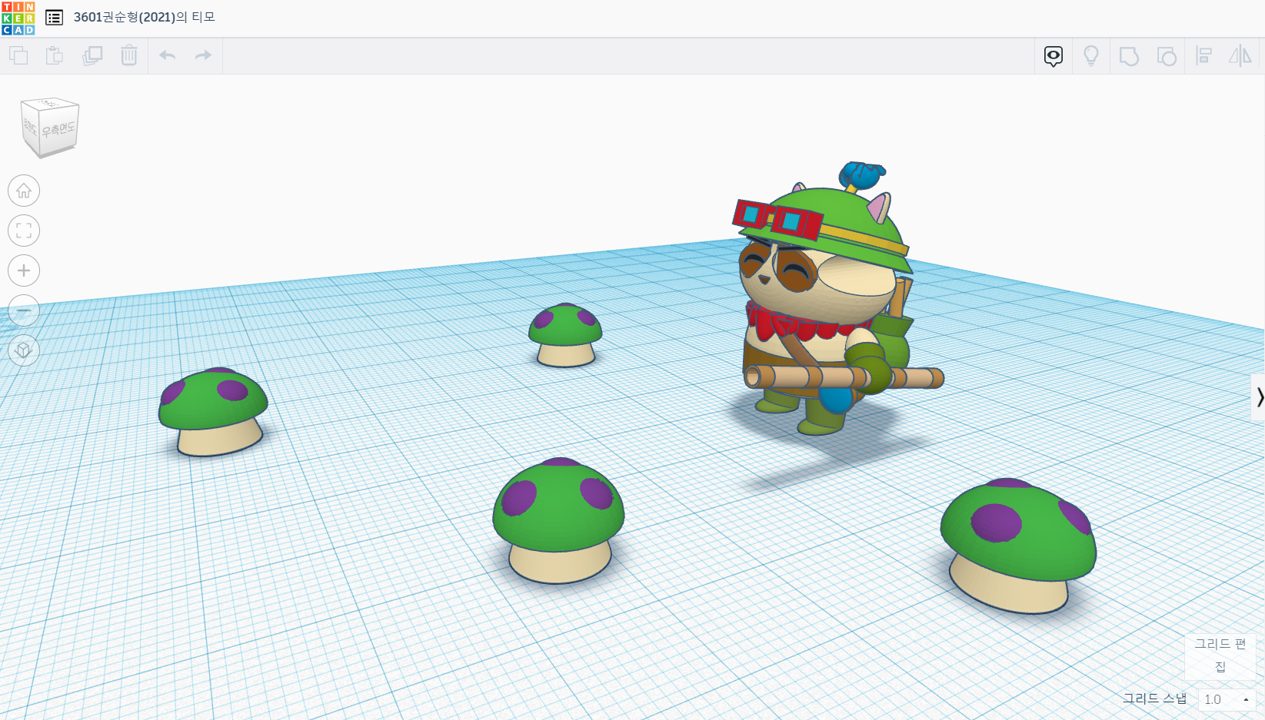Click the Group shapes icon
The image size is (1265, 720).
coord(1129,56)
